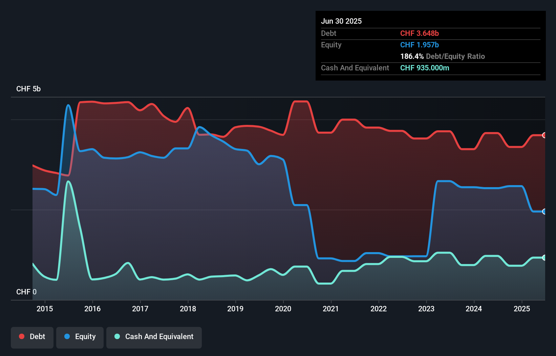Select the 2020 year label

[283, 309]
